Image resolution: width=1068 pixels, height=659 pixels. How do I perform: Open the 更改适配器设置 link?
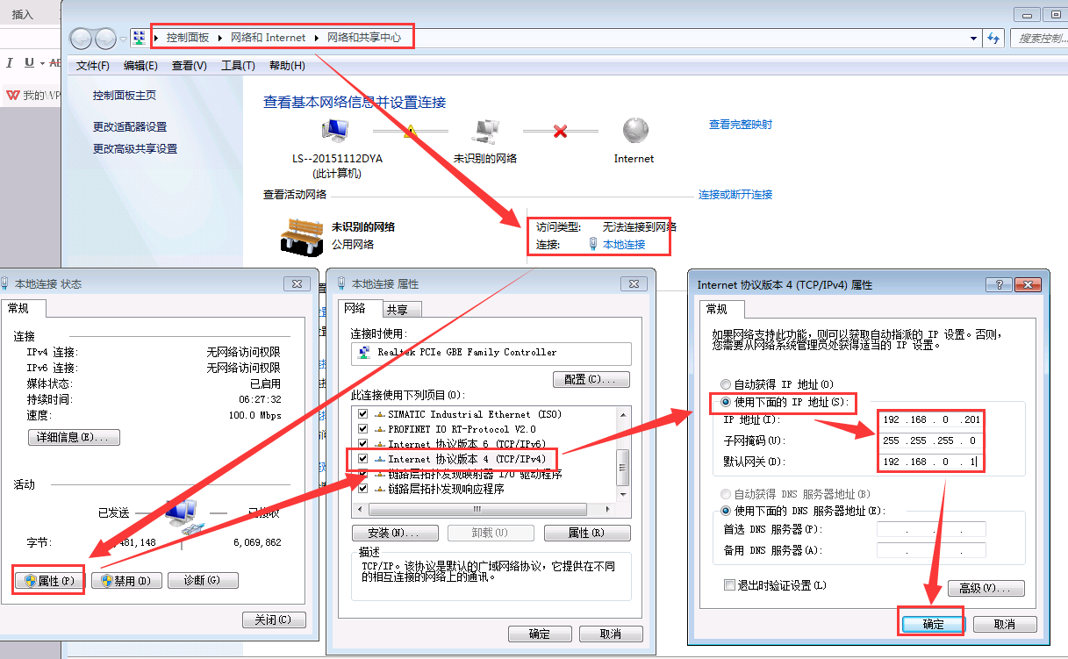(x=130, y=127)
